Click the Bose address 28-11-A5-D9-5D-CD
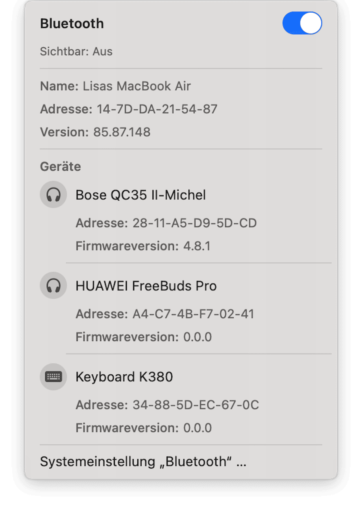362x508 pixels. 192,223
